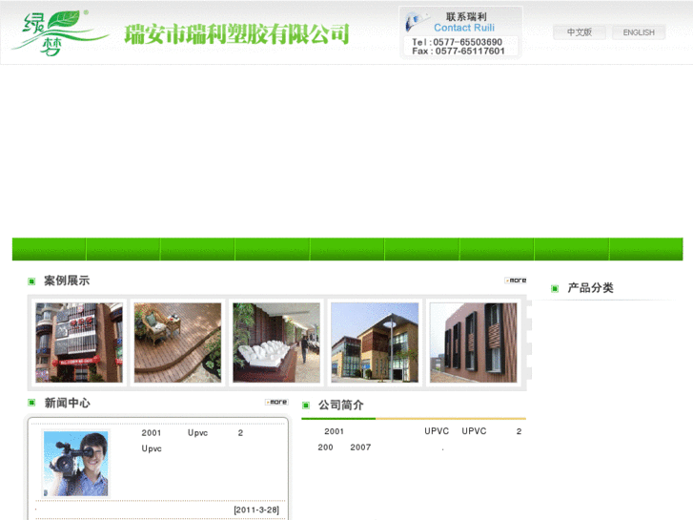View the red storefront building case photo

coord(79,343)
